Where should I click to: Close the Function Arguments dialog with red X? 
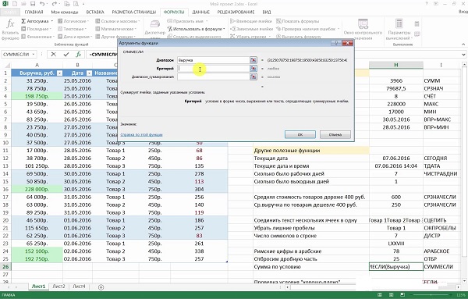click(x=347, y=43)
